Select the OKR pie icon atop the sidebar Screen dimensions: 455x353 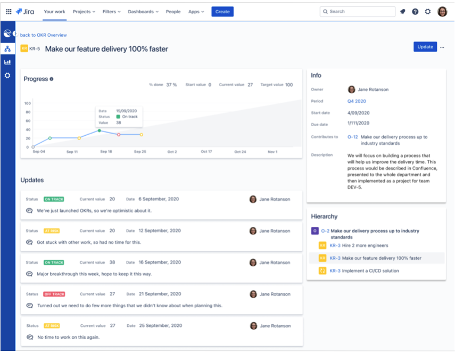(7, 33)
